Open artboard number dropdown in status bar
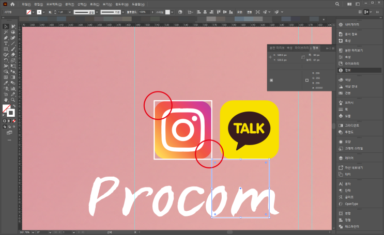Image resolution: width=384 pixels, height=235 pixels. (73, 232)
